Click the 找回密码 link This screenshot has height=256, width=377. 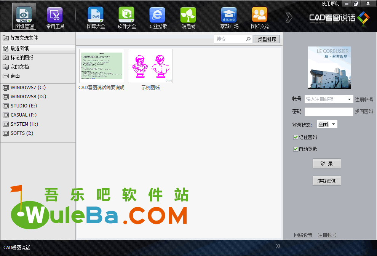coord(364,111)
